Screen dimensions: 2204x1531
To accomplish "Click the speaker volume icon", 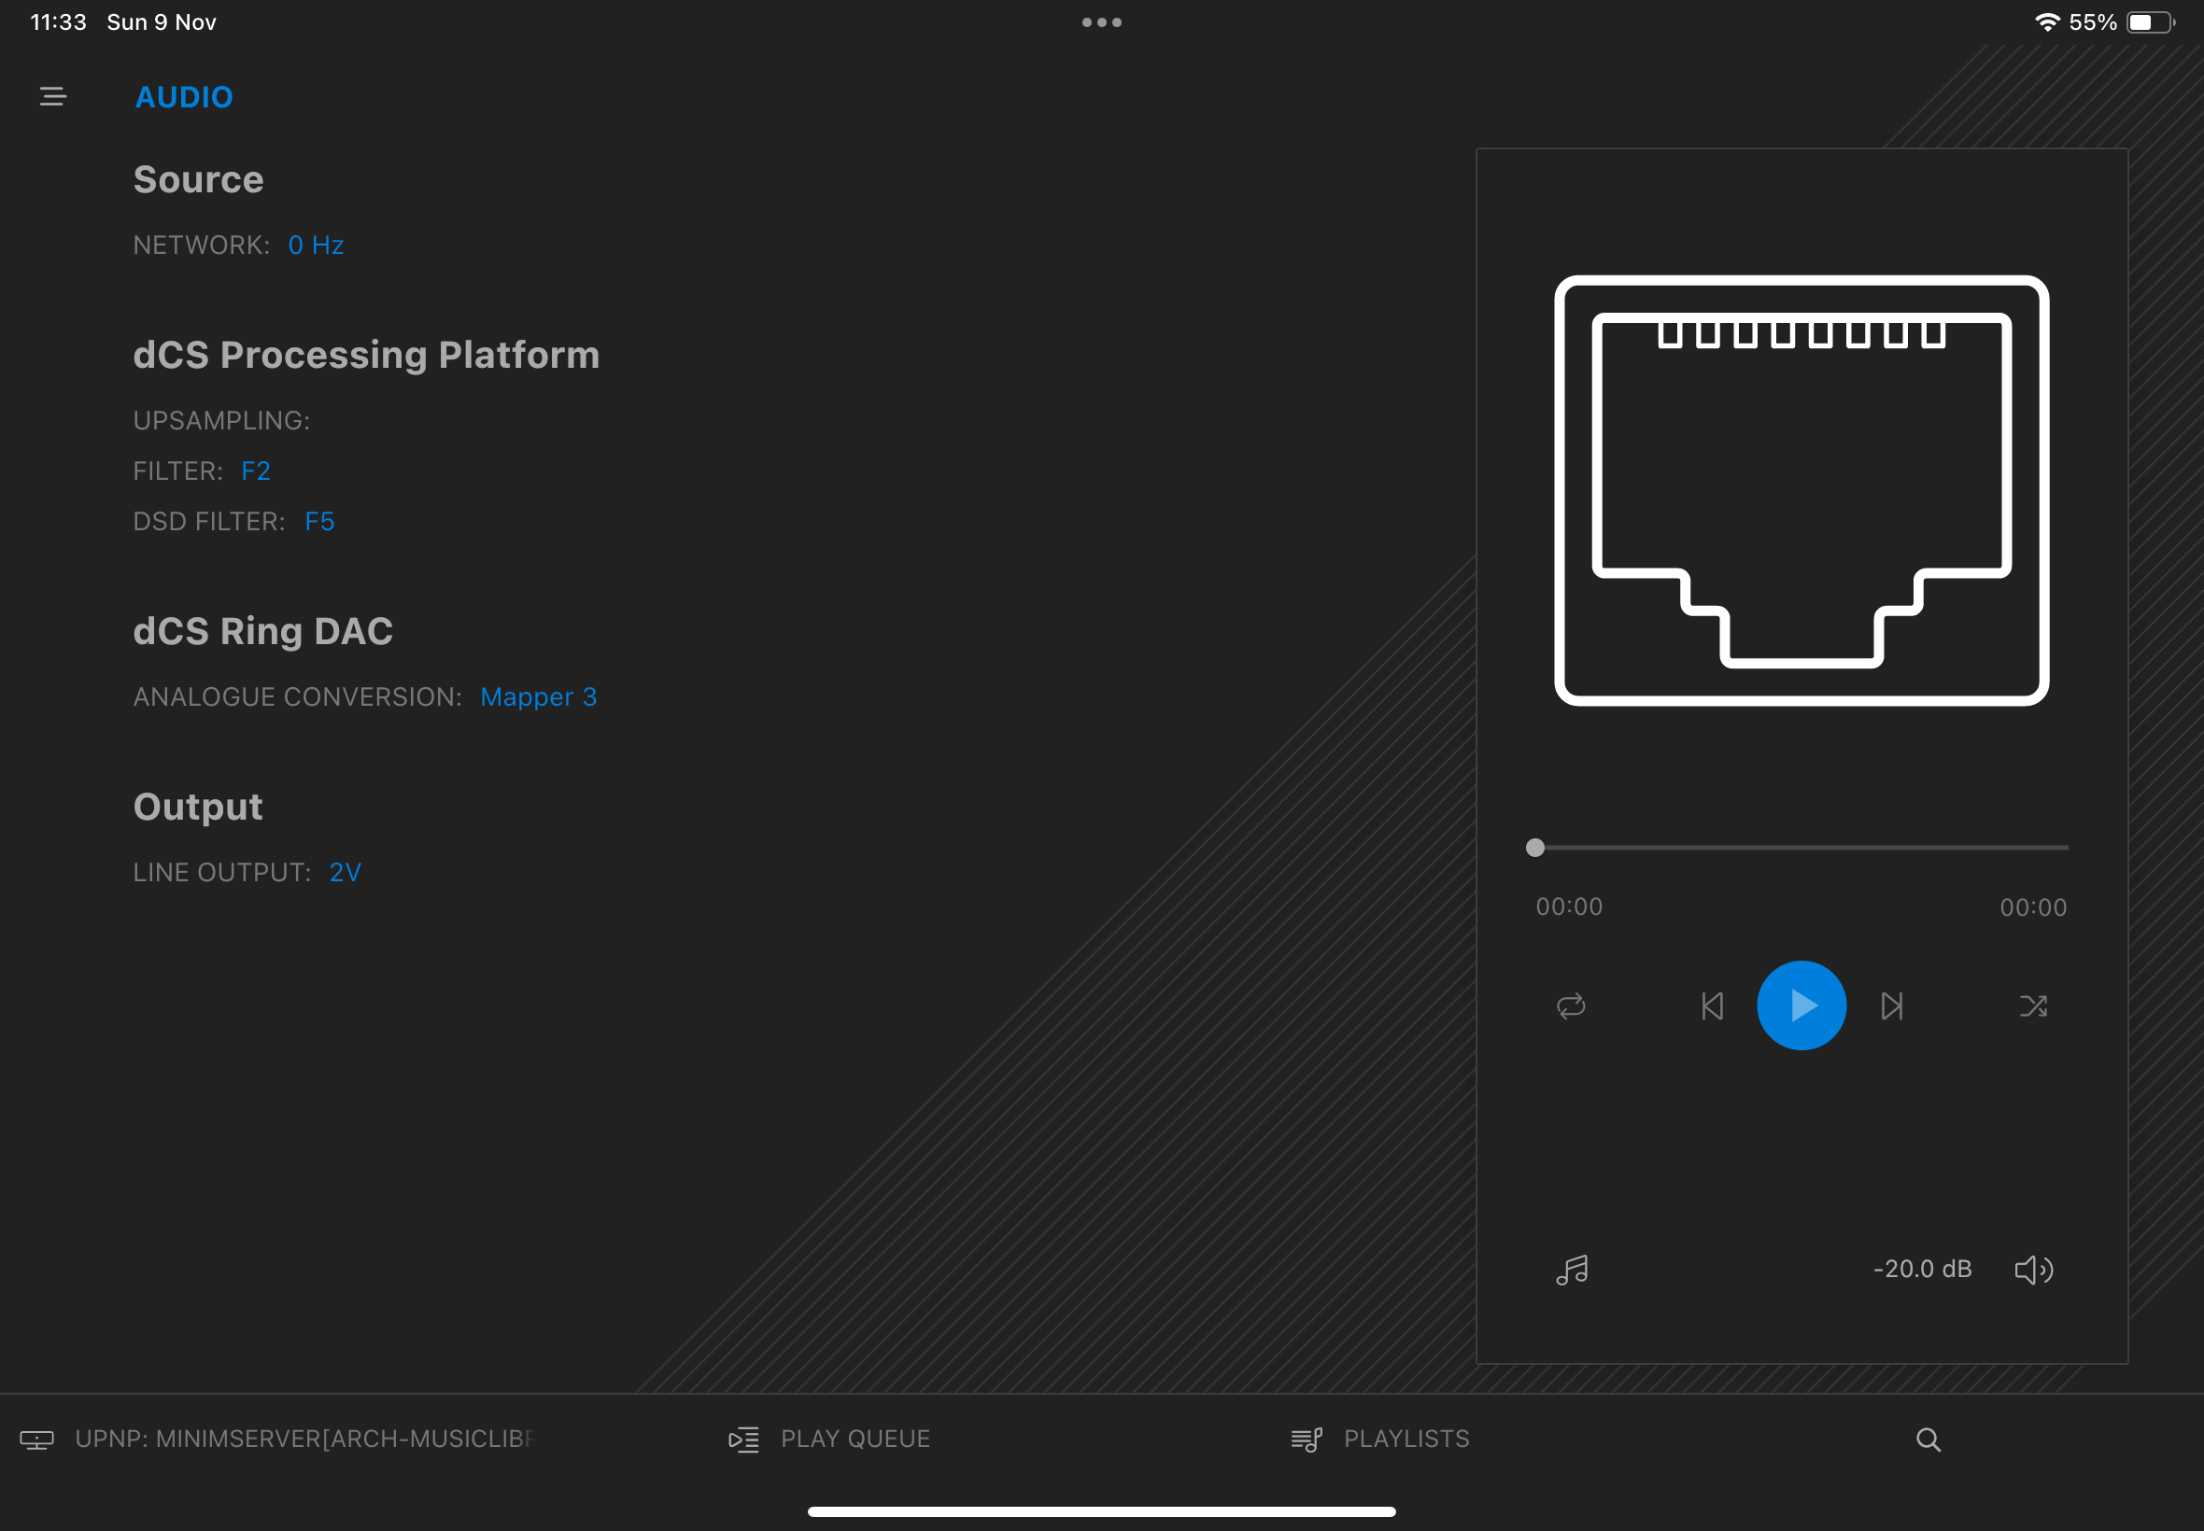I will pos(2033,1271).
